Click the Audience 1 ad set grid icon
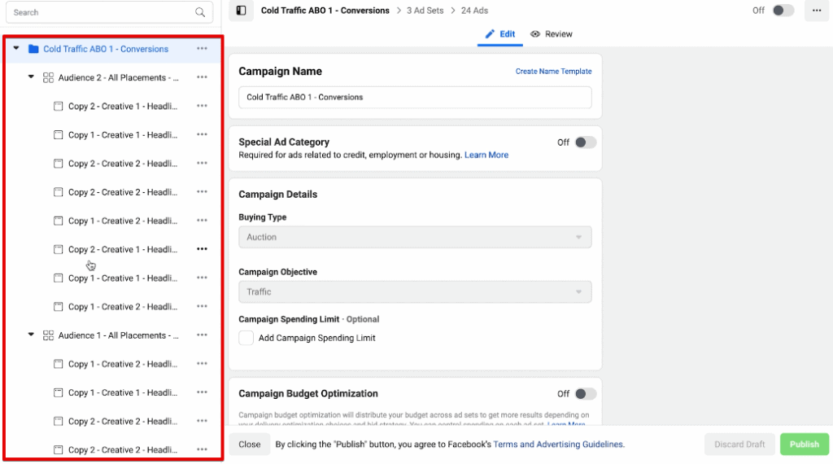 click(x=48, y=335)
